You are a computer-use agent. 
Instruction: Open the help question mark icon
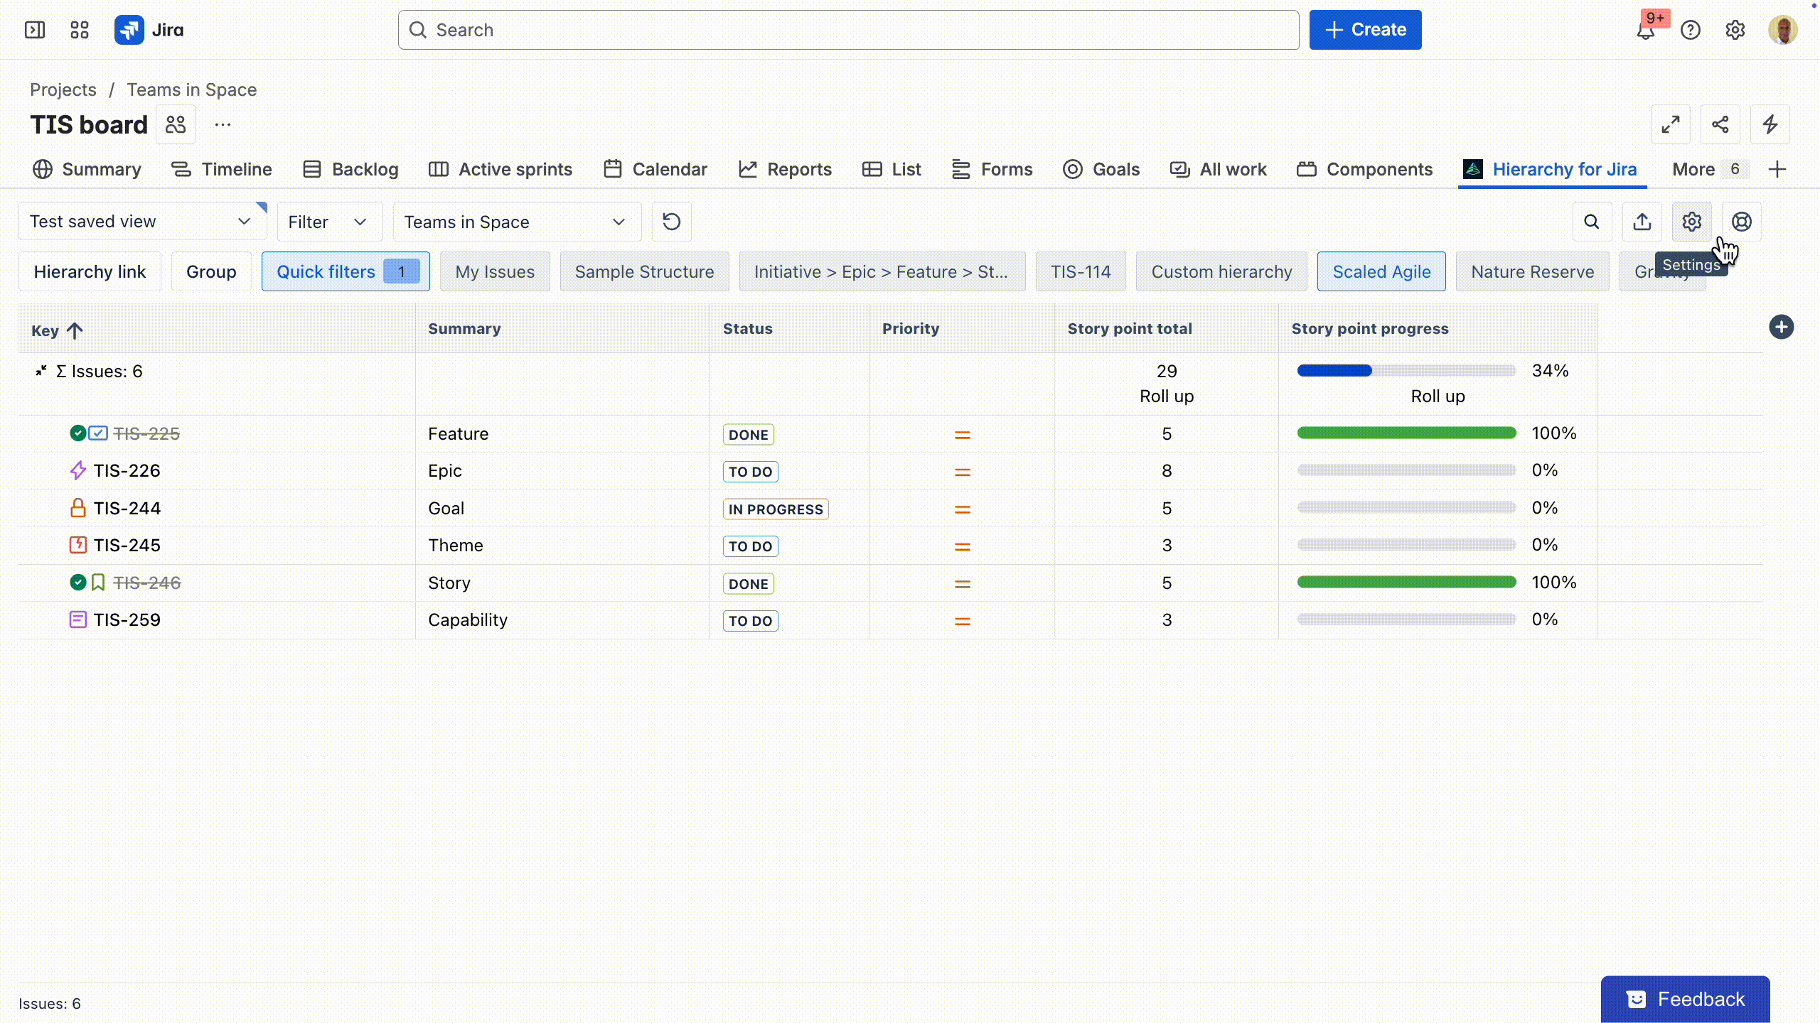[1691, 30]
